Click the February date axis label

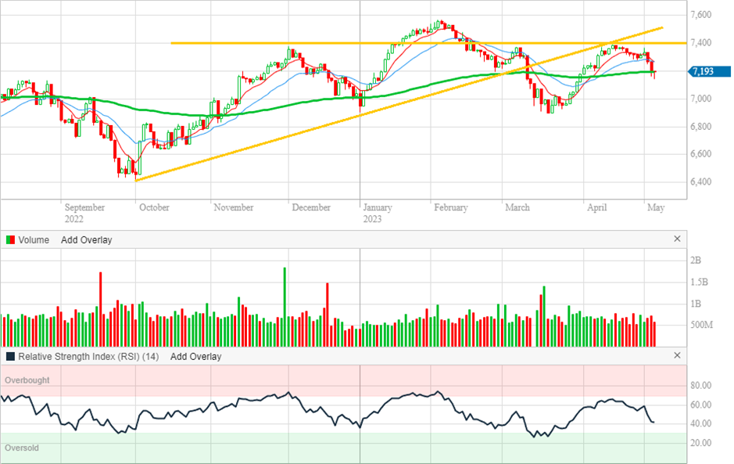pyautogui.click(x=450, y=207)
